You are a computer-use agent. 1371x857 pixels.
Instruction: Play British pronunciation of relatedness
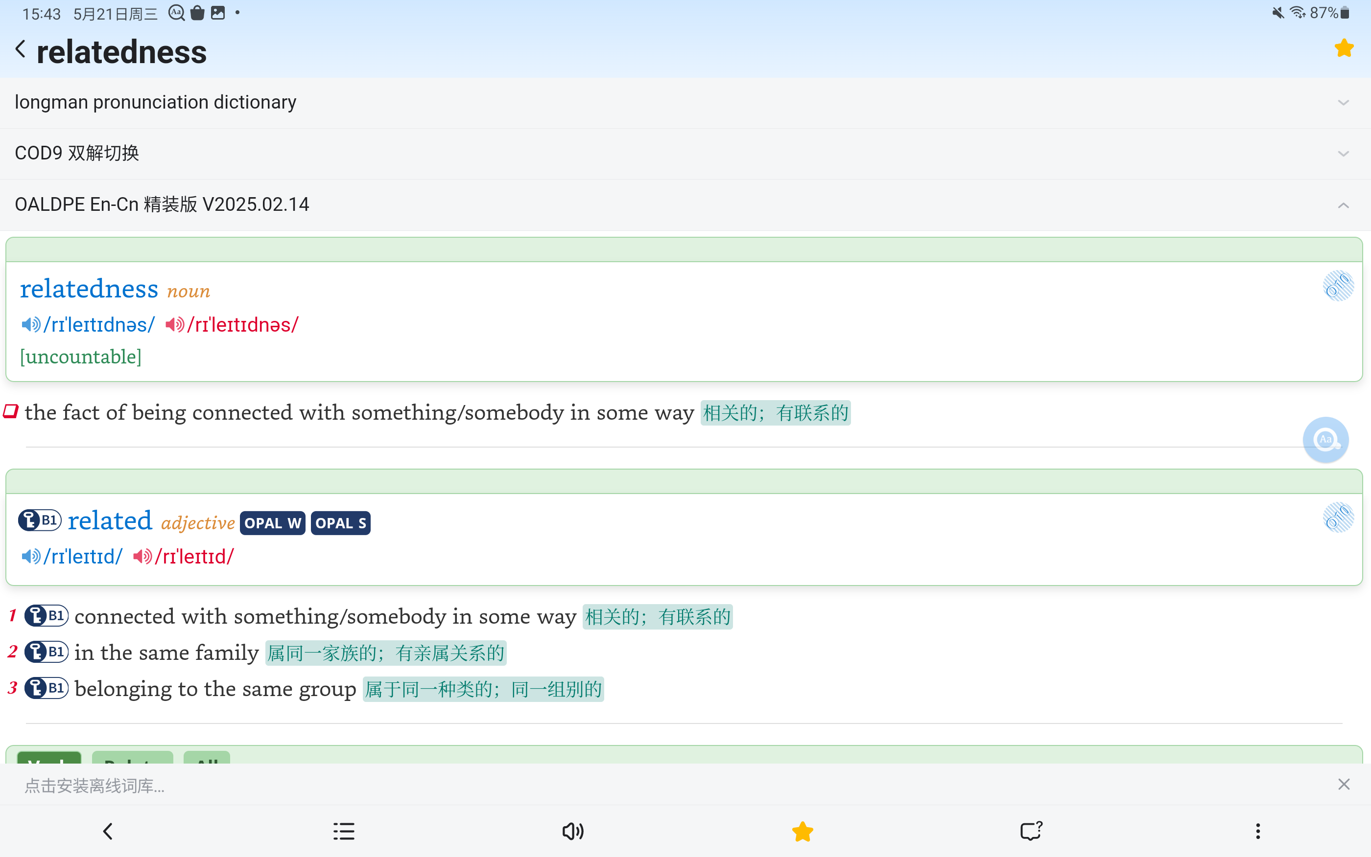click(x=31, y=325)
